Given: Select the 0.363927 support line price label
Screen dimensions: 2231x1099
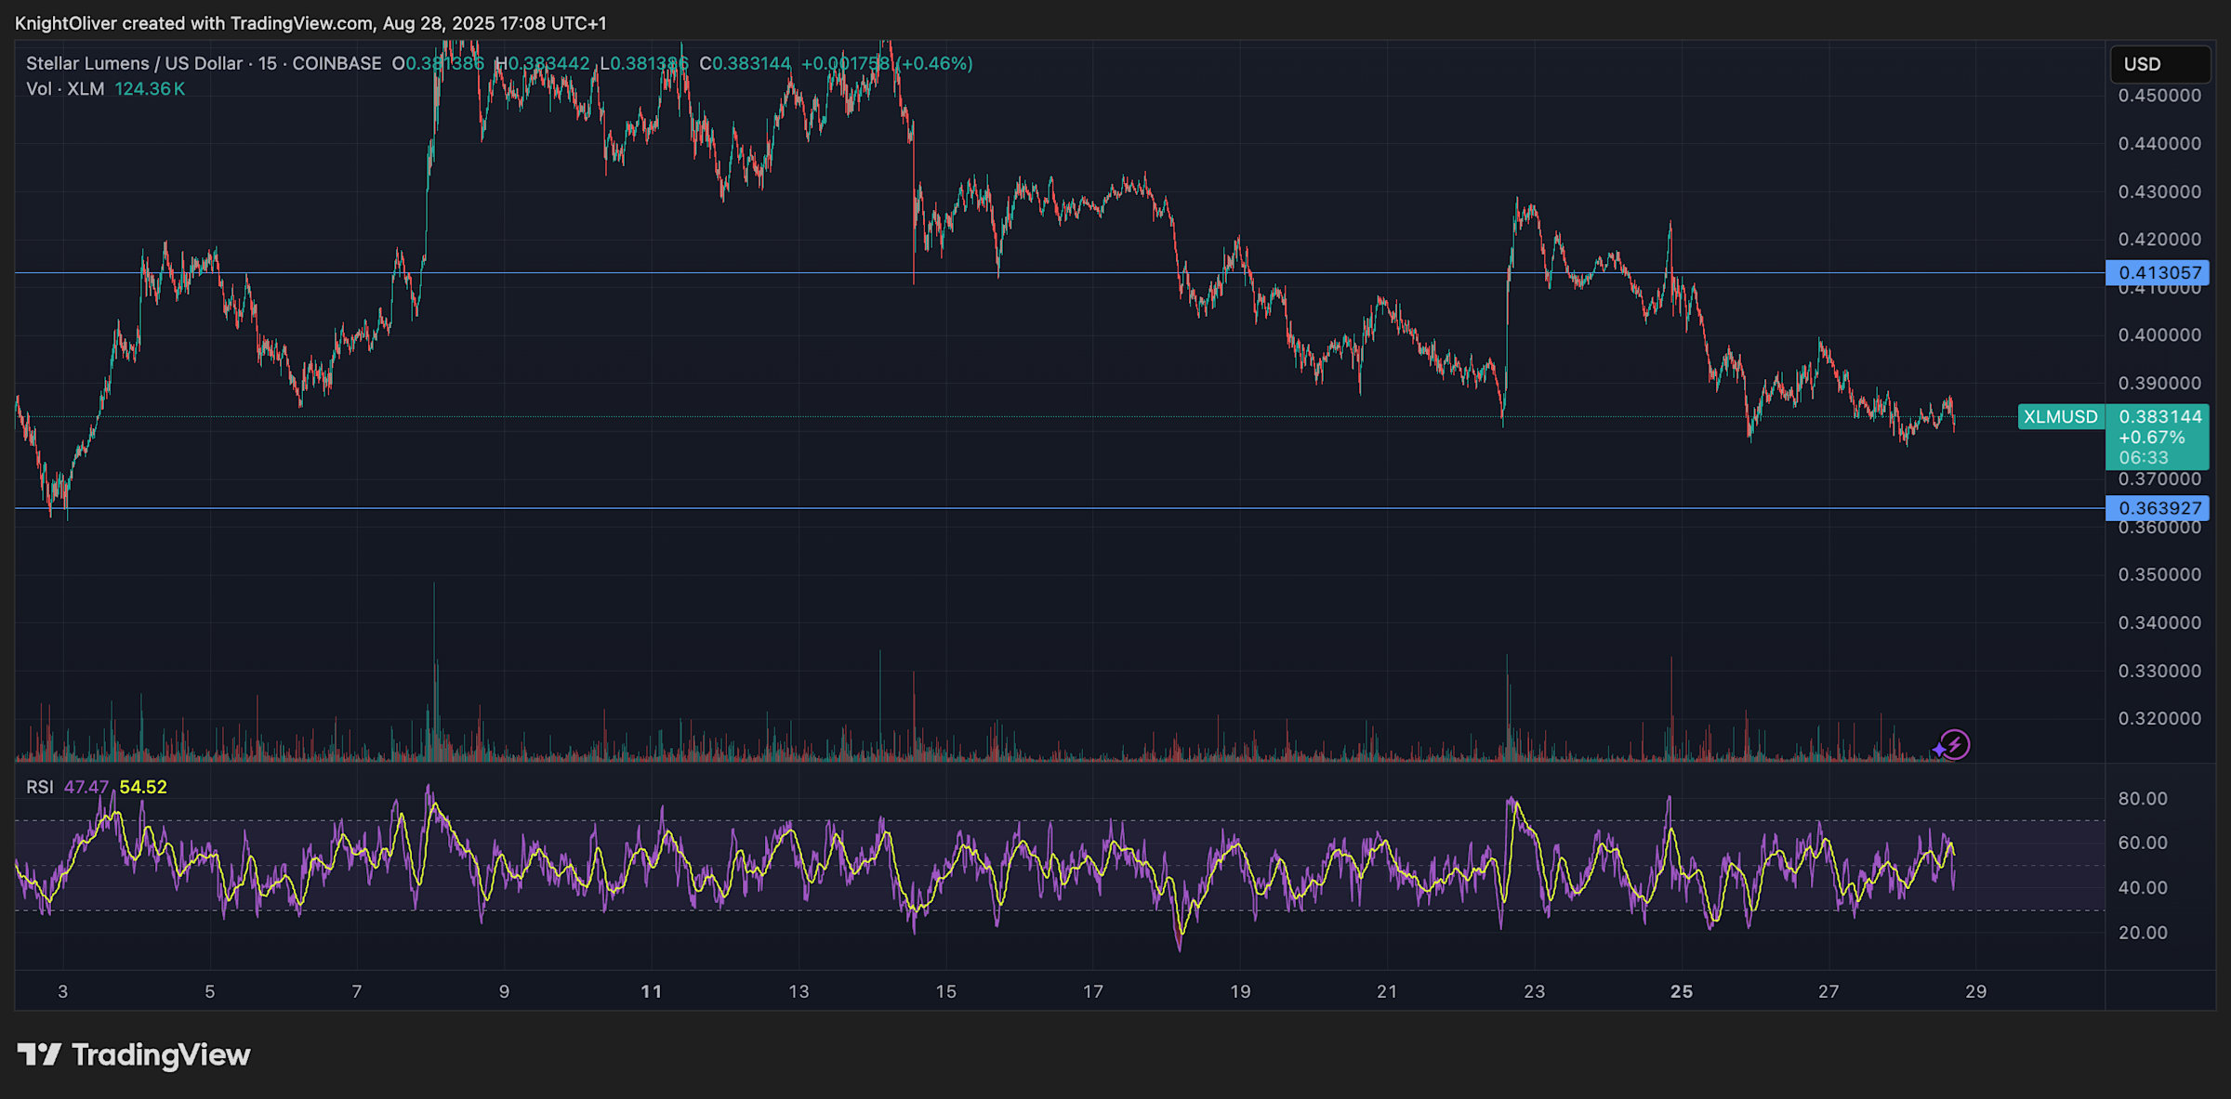Looking at the screenshot, I should 2158,508.
